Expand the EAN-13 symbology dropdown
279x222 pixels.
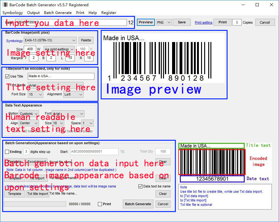point(50,40)
